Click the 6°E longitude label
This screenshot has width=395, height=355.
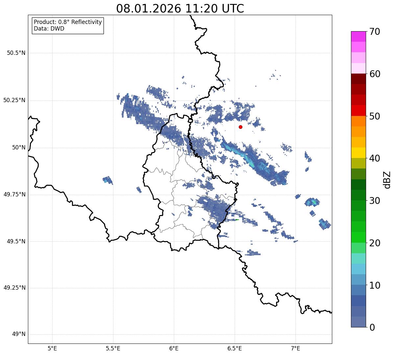(x=174, y=348)
